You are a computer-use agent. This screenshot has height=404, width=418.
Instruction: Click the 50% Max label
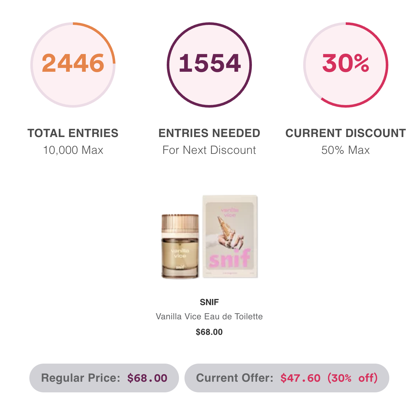346,150
